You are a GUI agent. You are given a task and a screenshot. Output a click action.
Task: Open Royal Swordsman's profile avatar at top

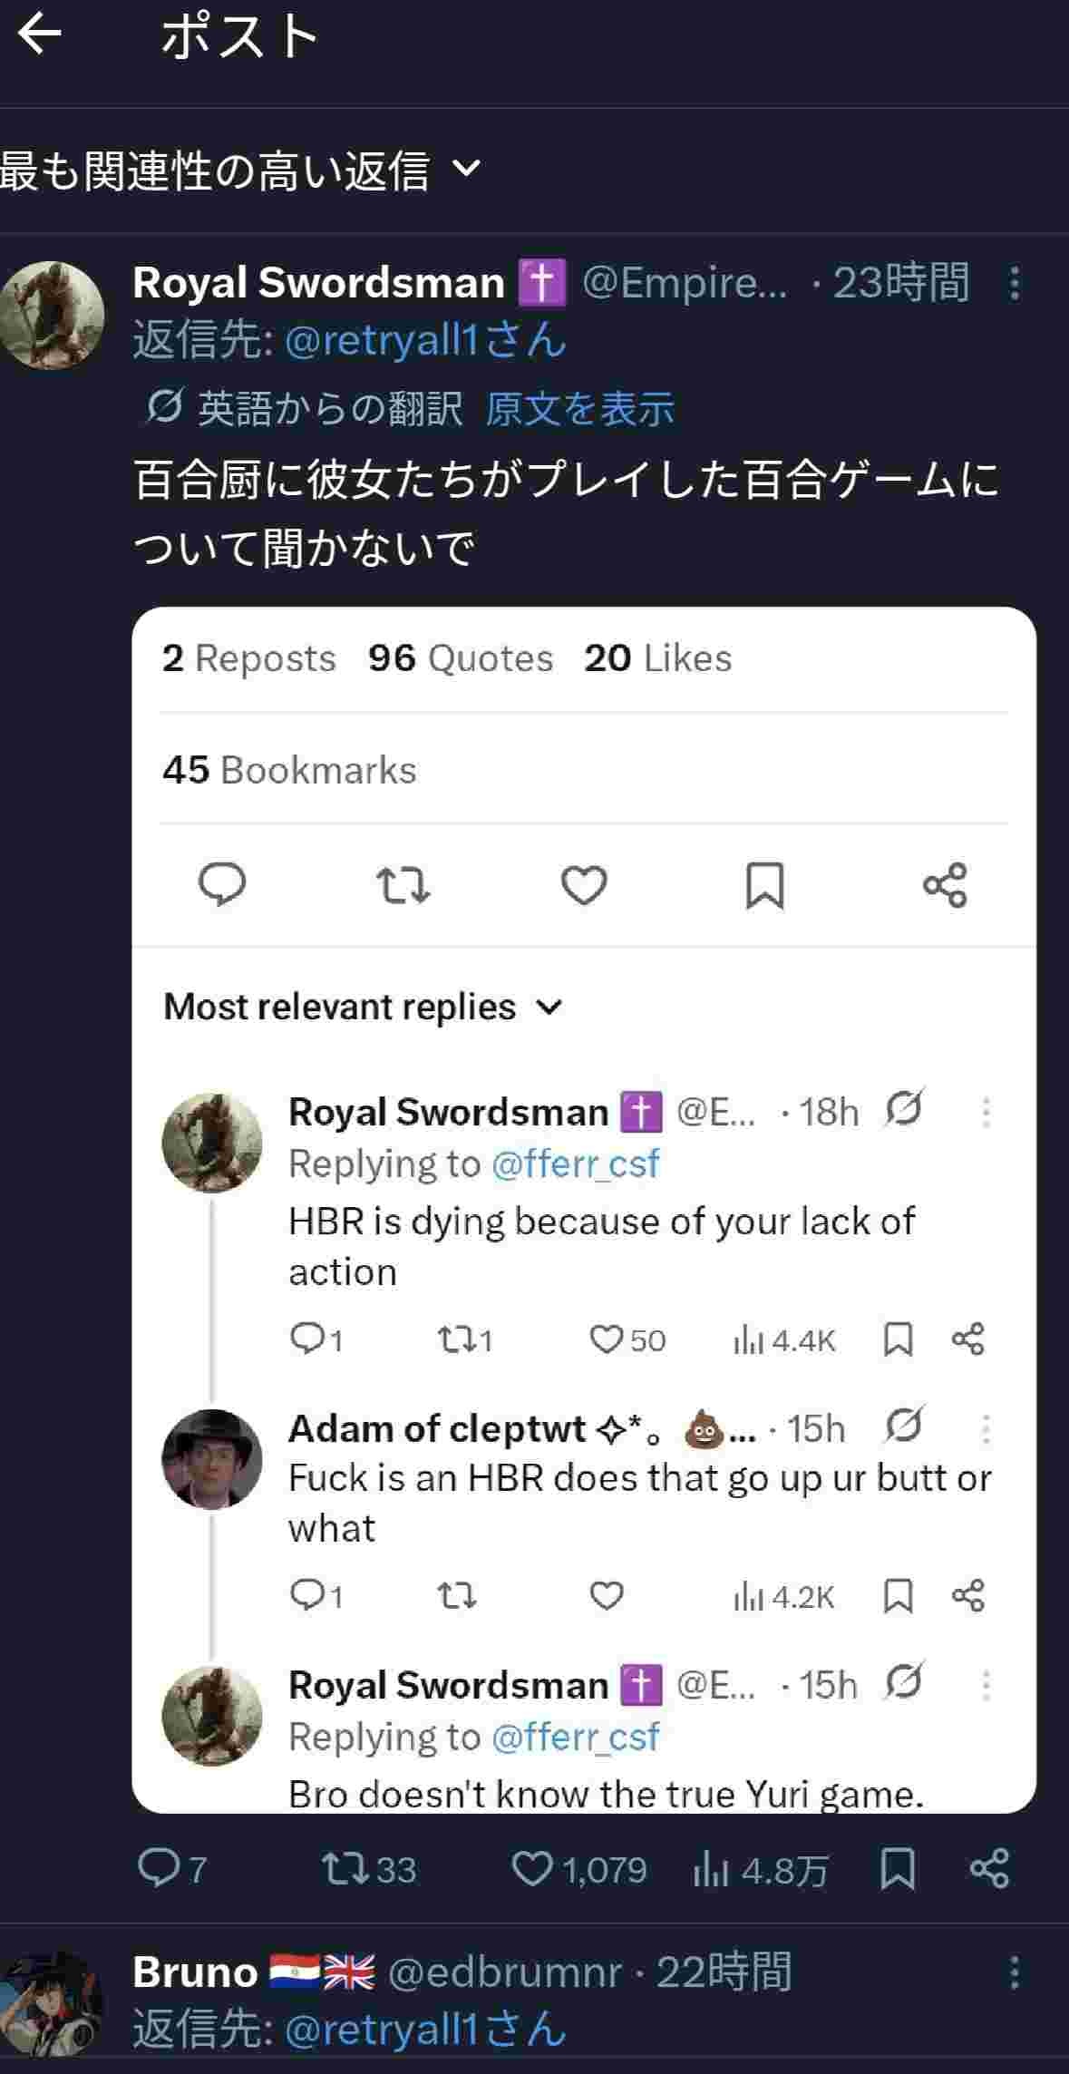click(x=52, y=315)
